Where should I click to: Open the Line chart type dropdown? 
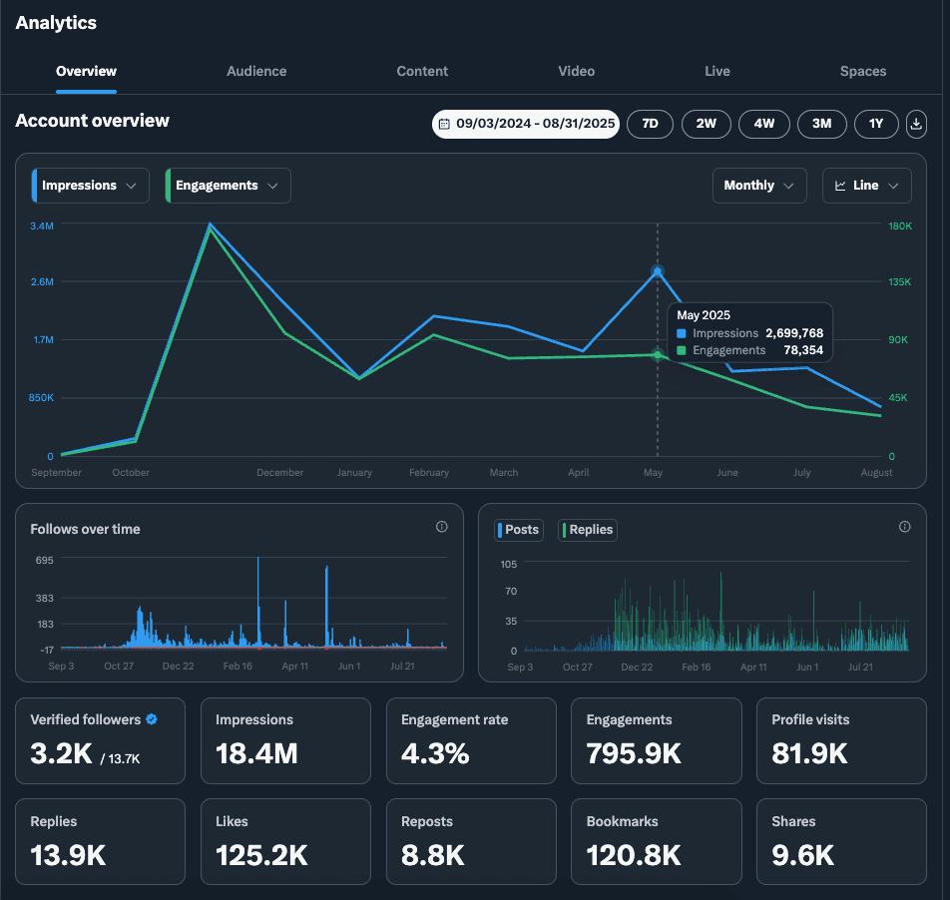866,186
